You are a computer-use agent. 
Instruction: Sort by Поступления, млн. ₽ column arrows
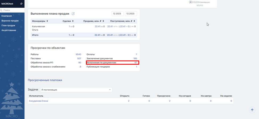pos(135,21)
